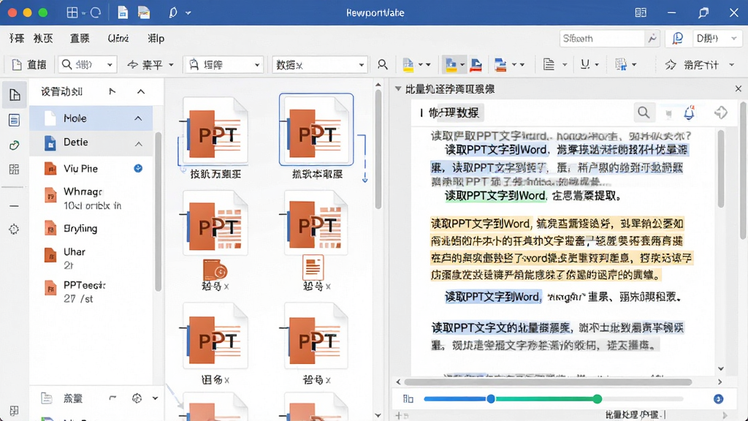Click the grid layout icon in title bar
This screenshot has width=748, height=421.
pyautogui.click(x=72, y=12)
